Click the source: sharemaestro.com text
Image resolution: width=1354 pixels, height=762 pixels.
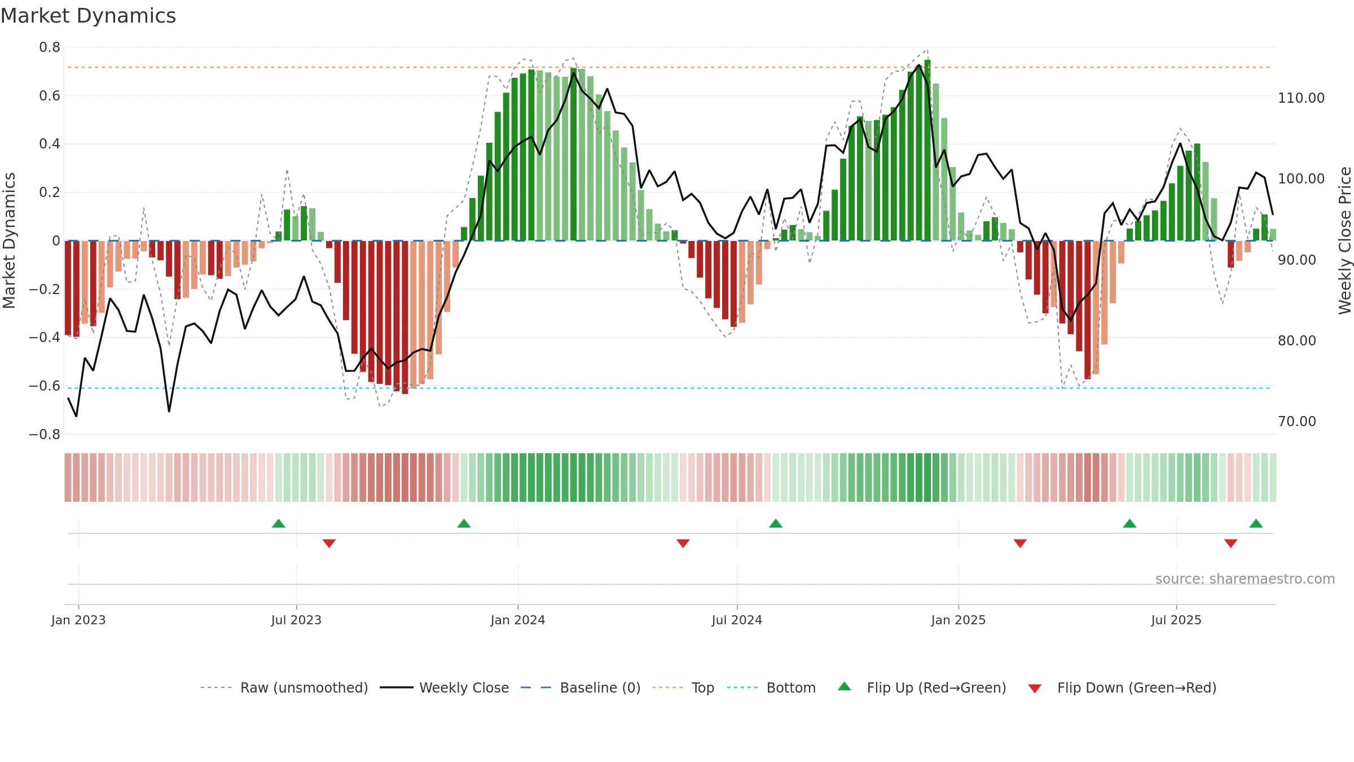[x=1245, y=579]
